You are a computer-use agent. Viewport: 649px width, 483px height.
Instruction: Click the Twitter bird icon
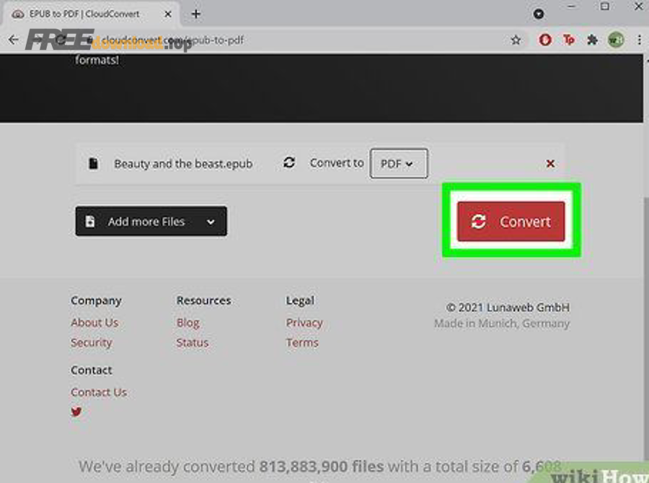pos(76,412)
